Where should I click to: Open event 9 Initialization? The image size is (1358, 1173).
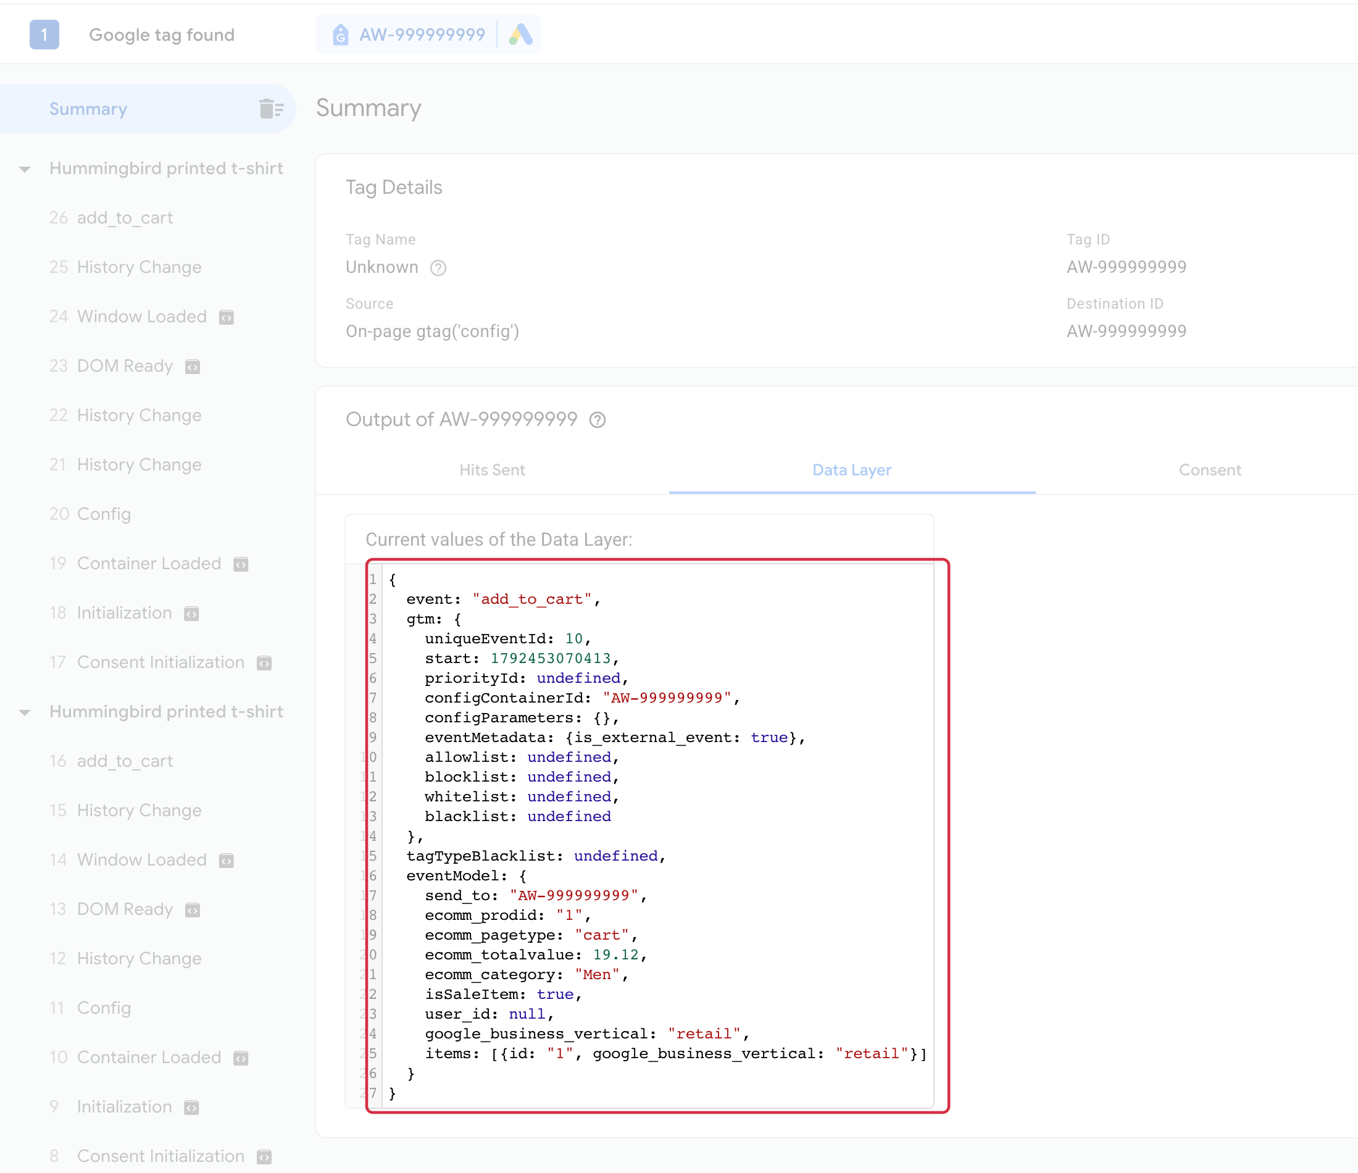point(110,1107)
